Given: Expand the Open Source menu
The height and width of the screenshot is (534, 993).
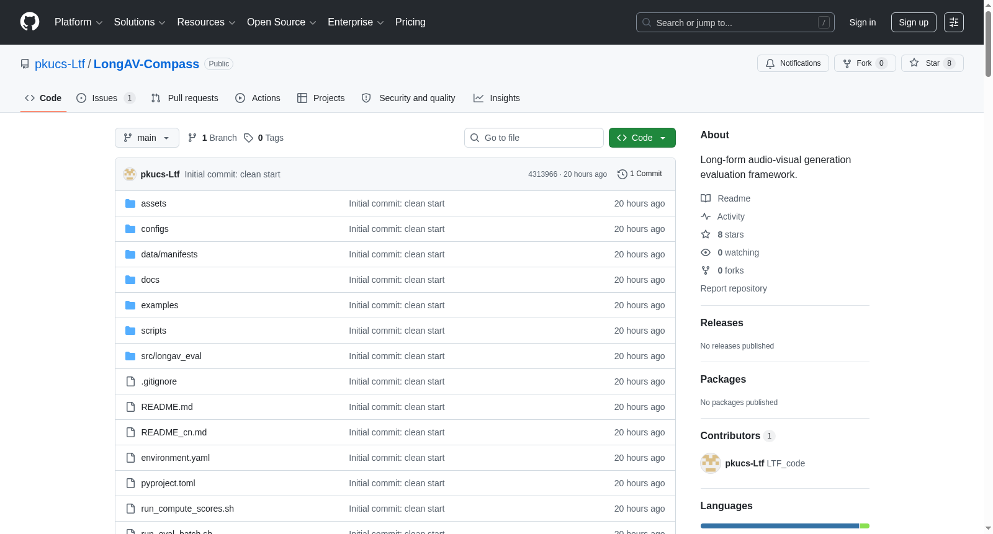Looking at the screenshot, I should tap(282, 22).
